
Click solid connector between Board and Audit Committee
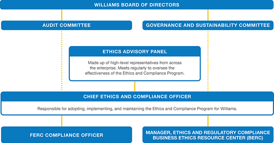(62, 15)
